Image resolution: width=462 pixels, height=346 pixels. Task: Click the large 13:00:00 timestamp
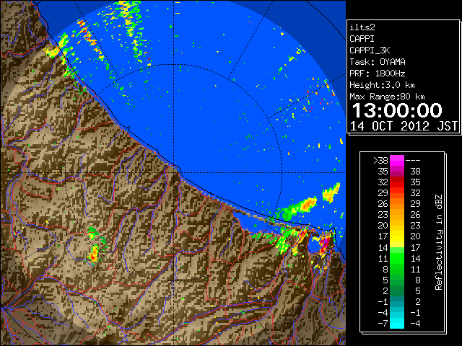coord(397,110)
